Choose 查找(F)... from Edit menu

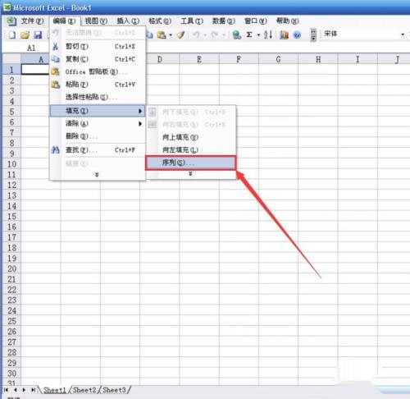[98, 150]
